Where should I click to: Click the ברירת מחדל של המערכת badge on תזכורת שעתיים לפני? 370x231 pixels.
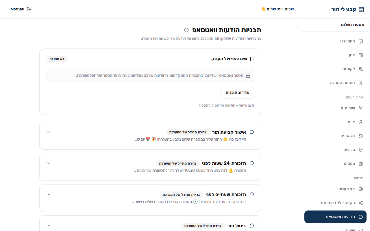[x=181, y=195]
